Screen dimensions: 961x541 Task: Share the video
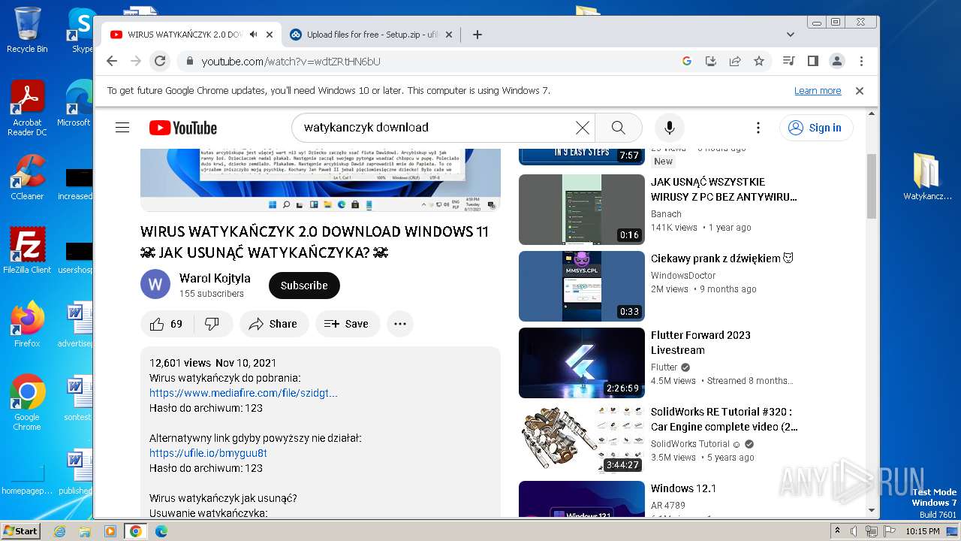pos(274,324)
